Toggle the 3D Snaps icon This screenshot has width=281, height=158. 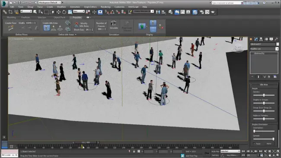(107, 12)
